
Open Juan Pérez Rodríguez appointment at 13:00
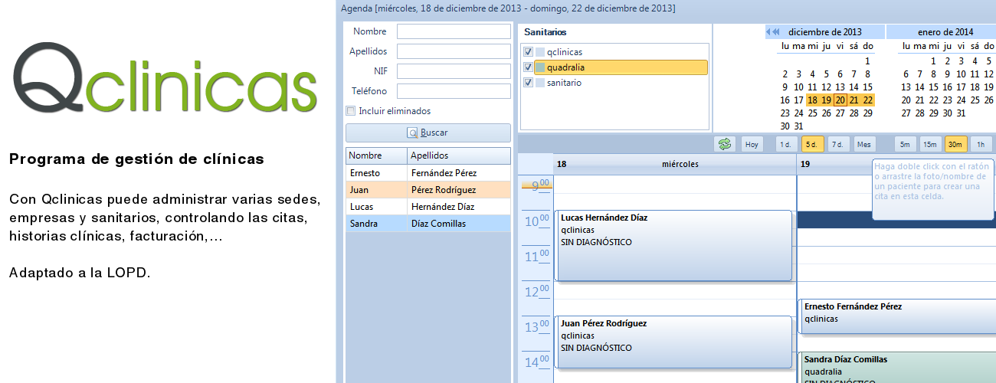click(673, 342)
